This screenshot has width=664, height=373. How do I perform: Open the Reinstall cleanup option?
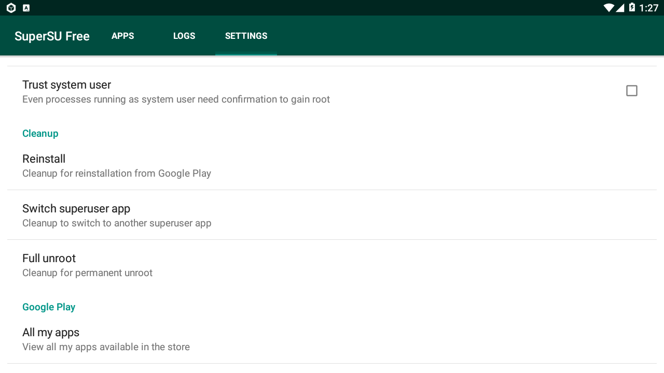pos(44,159)
